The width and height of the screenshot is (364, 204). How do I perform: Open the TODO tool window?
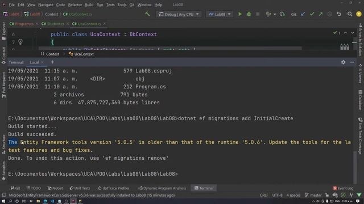34,188
